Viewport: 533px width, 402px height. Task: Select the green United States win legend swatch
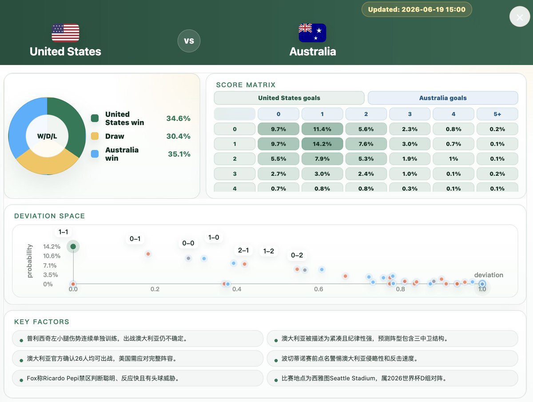pyautogui.click(x=95, y=118)
